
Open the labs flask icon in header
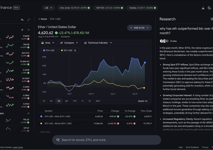click(203, 8)
